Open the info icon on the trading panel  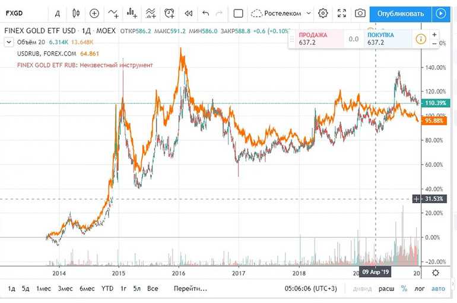[x=420, y=39]
